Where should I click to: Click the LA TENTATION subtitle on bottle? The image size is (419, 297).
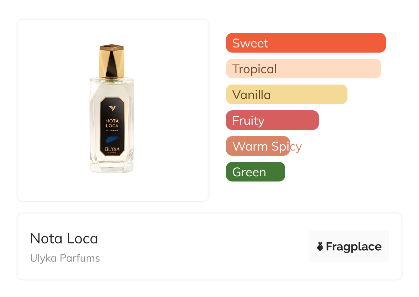pos(112,131)
